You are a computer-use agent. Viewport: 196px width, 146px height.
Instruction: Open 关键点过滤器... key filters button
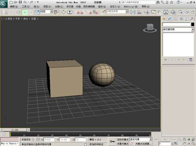click(x=143, y=144)
